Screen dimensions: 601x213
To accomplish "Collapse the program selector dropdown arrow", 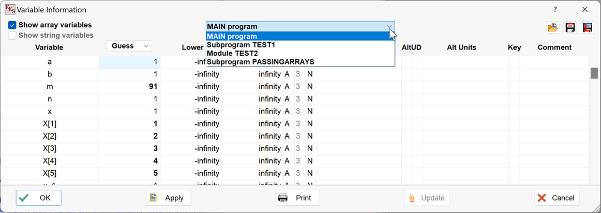I will pyautogui.click(x=389, y=27).
